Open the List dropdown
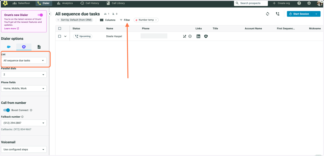The width and height of the screenshot is (324, 156). point(24,60)
